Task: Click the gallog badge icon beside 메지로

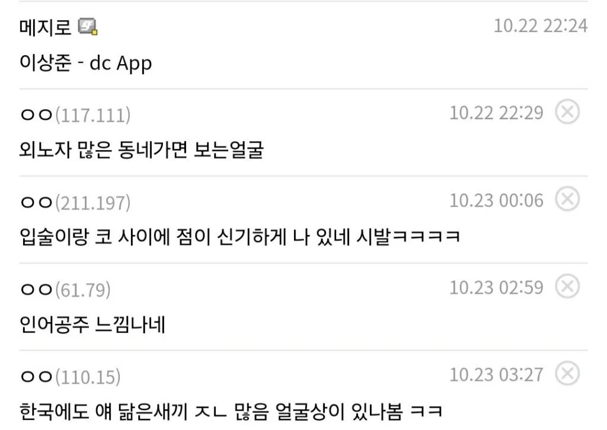Action: pyautogui.click(x=88, y=27)
